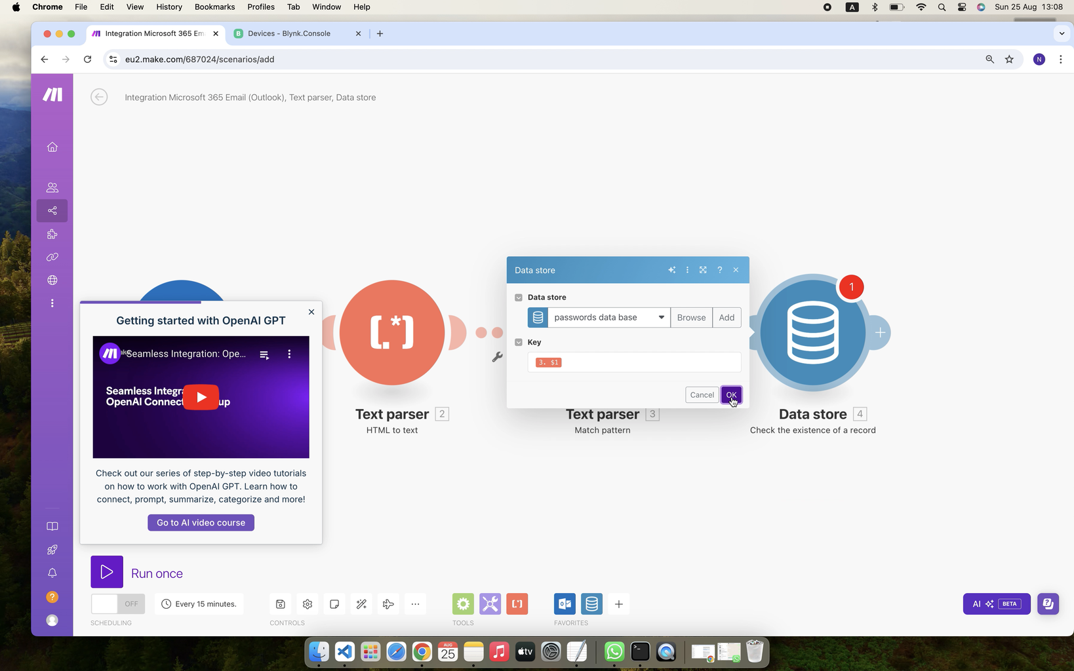Open the Chrome Bookmarks menu
The width and height of the screenshot is (1074, 671).
click(x=214, y=7)
